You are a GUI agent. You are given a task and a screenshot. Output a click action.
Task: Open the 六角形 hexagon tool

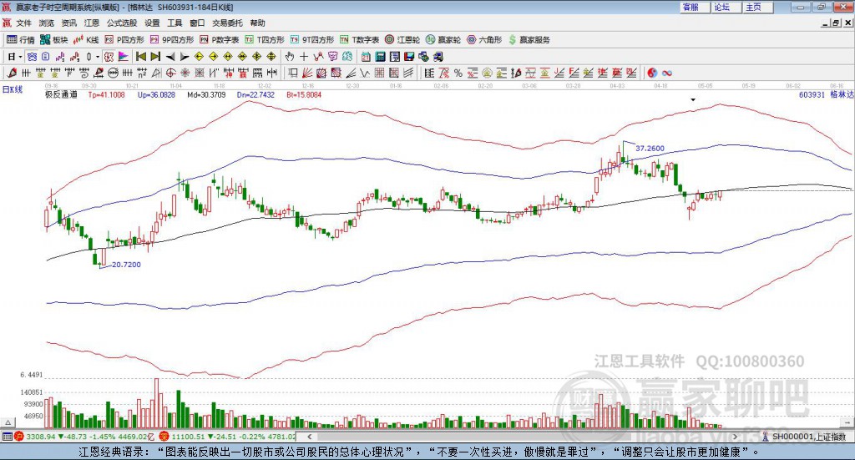click(484, 40)
